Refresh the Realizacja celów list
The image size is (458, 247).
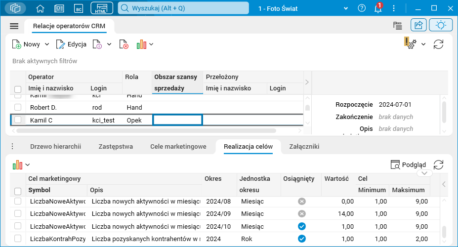[438, 165]
